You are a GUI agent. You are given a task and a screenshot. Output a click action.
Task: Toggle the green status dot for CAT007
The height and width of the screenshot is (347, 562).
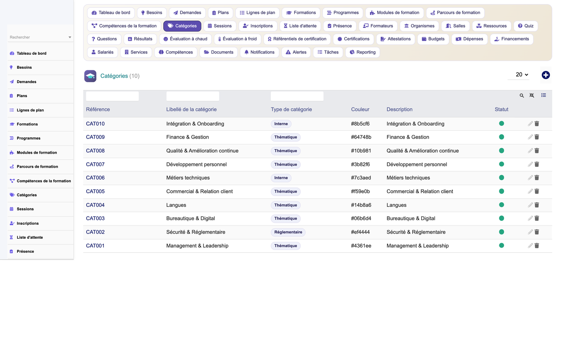click(501, 164)
